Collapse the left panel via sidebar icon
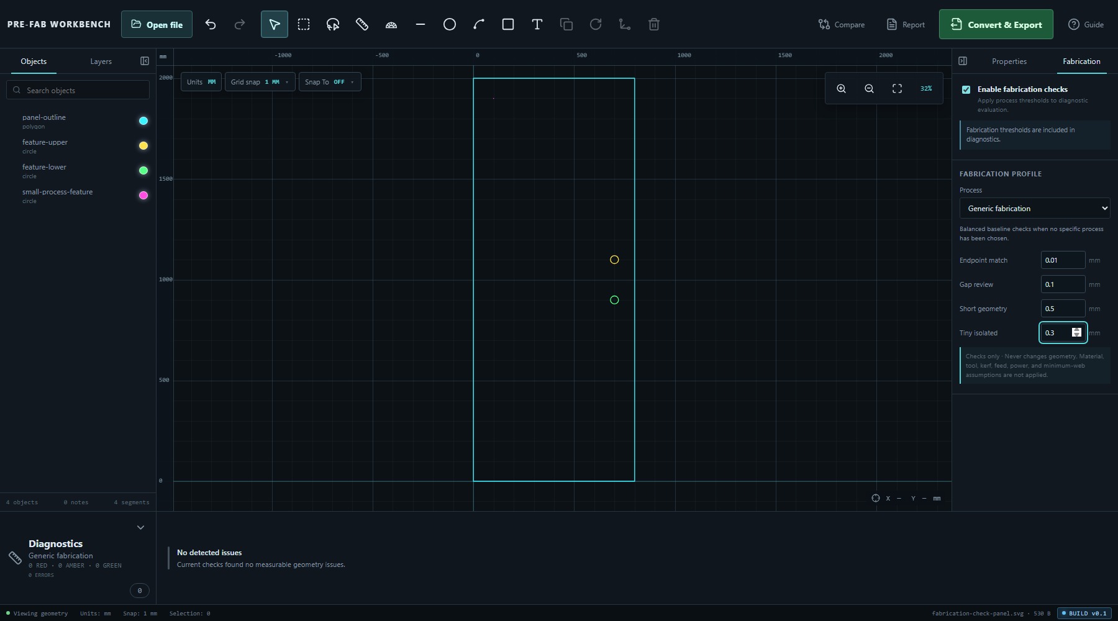1118x621 pixels. click(145, 61)
